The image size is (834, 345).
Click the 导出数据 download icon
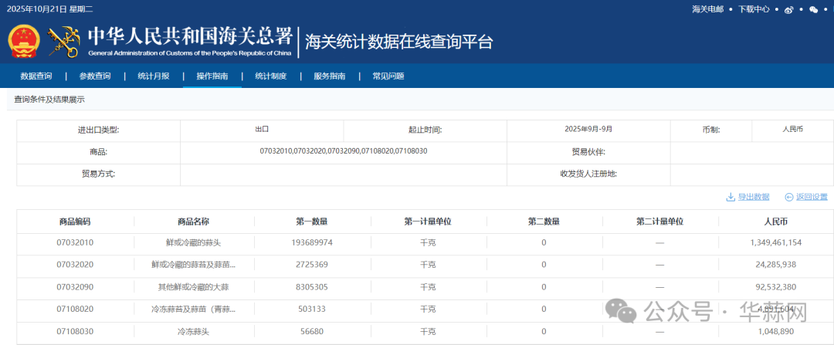pos(731,197)
